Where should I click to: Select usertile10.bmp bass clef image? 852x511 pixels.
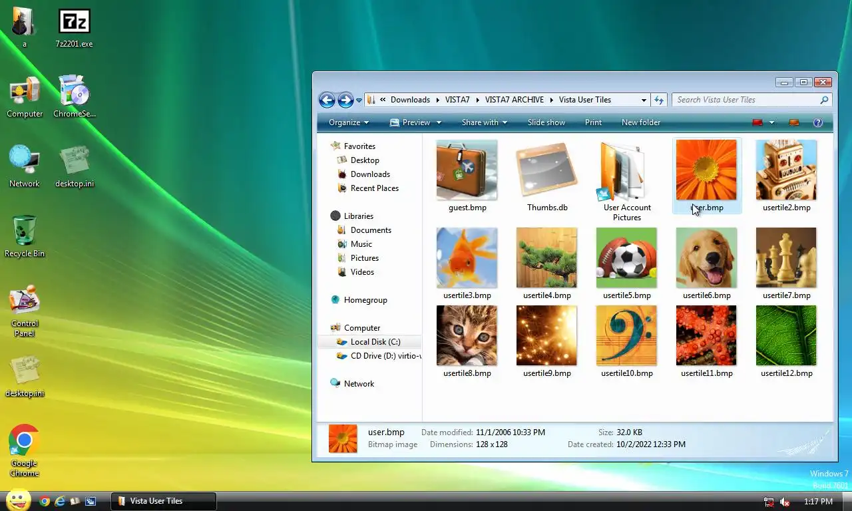626,335
